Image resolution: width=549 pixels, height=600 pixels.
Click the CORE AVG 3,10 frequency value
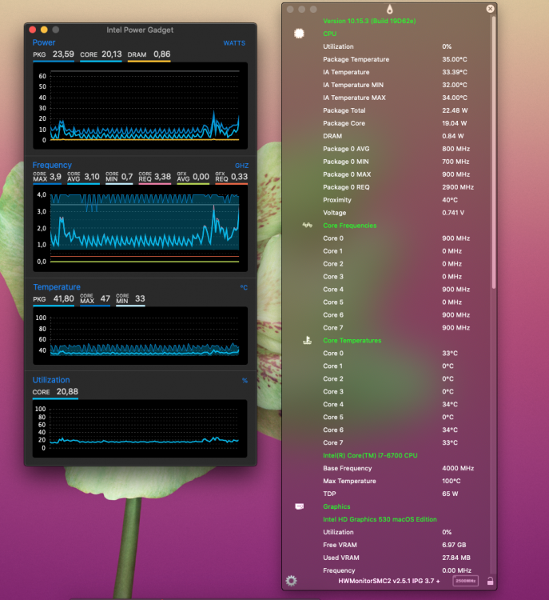coord(83,177)
